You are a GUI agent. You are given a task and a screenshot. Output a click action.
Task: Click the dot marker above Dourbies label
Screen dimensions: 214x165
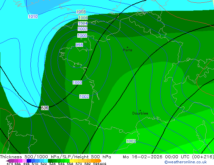140,110
